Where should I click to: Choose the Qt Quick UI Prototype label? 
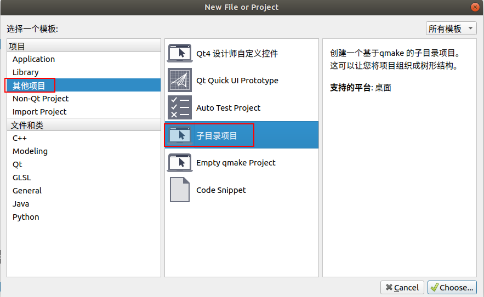pos(237,81)
